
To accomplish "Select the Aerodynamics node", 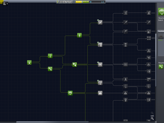I will pos(126,64).
